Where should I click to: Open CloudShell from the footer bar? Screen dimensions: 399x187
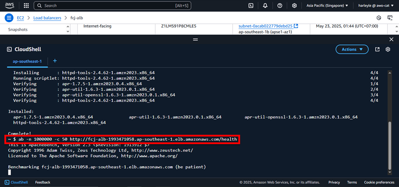[x=17, y=182]
